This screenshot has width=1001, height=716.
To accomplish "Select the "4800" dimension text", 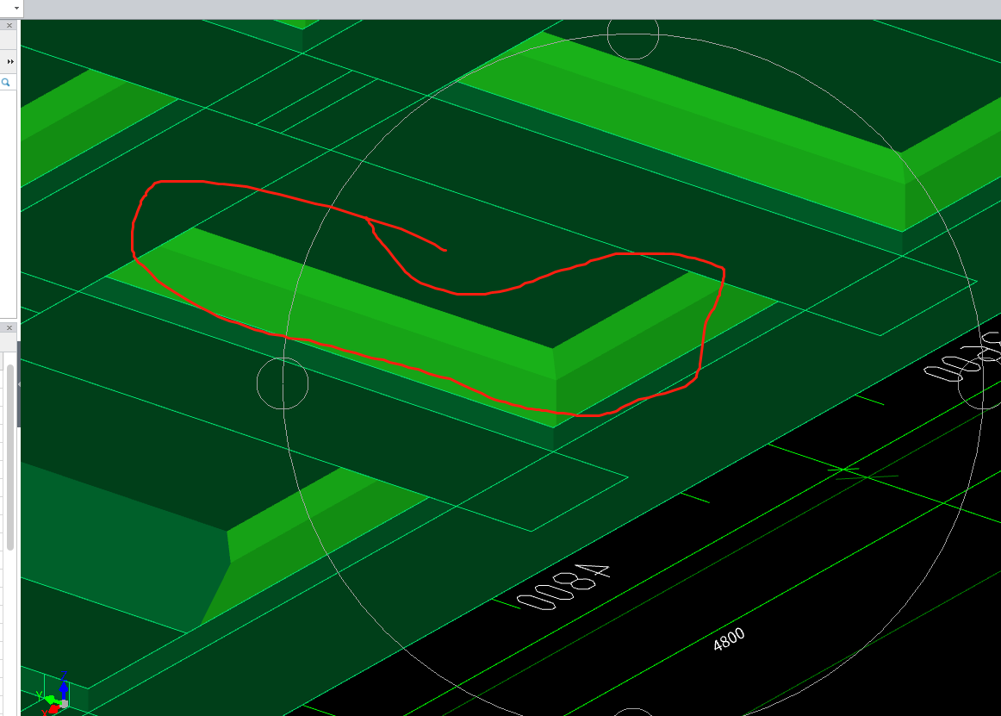I will tap(729, 639).
